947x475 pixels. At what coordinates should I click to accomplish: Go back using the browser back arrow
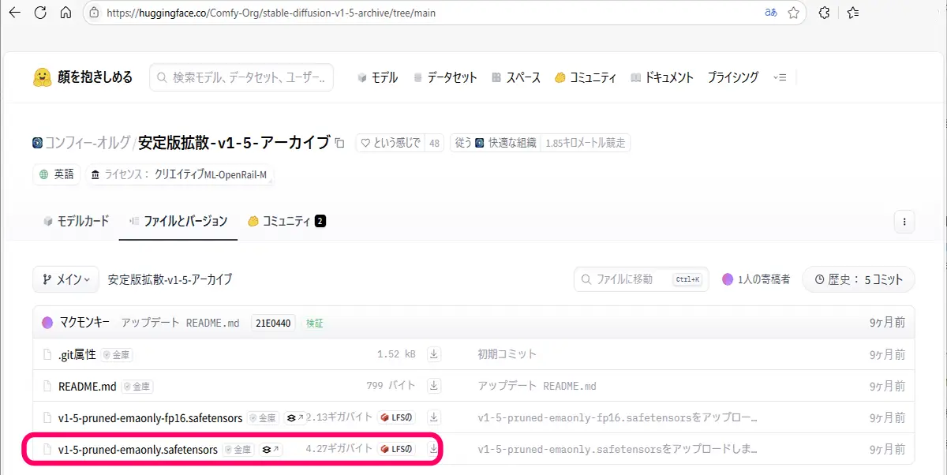pos(15,13)
